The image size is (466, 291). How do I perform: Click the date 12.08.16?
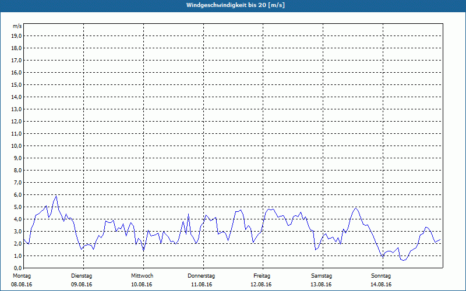pyautogui.click(x=261, y=285)
